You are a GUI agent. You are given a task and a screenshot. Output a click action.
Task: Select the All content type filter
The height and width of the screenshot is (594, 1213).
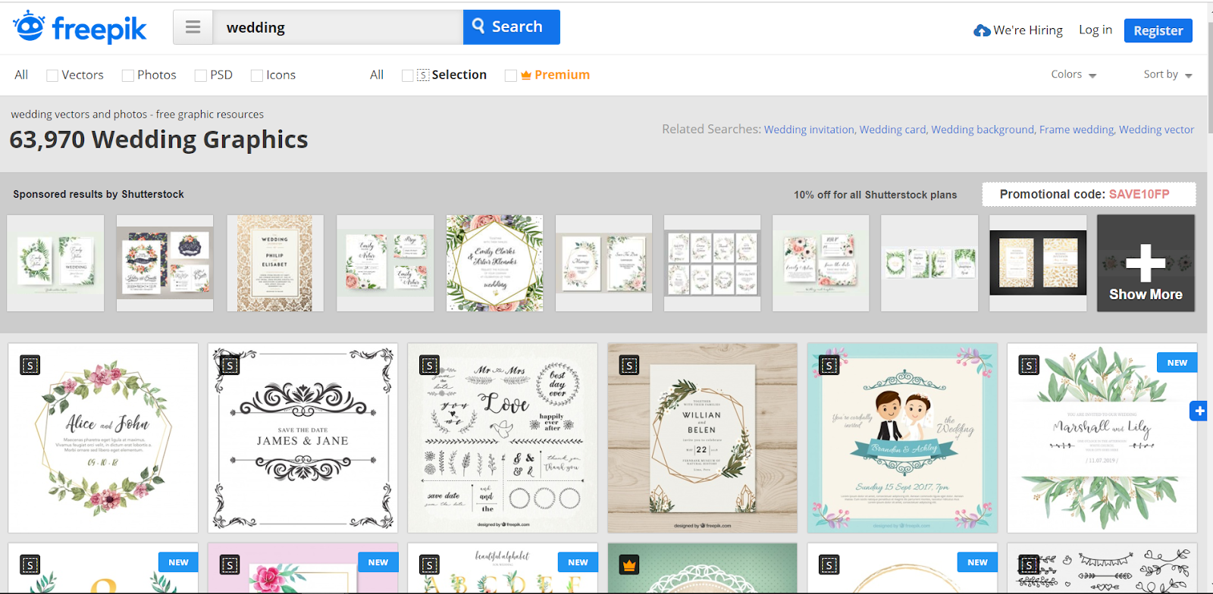pyautogui.click(x=21, y=75)
